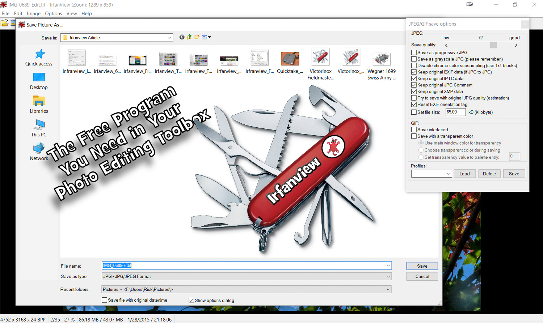
Task: Open the View menu
Action: 72,13
